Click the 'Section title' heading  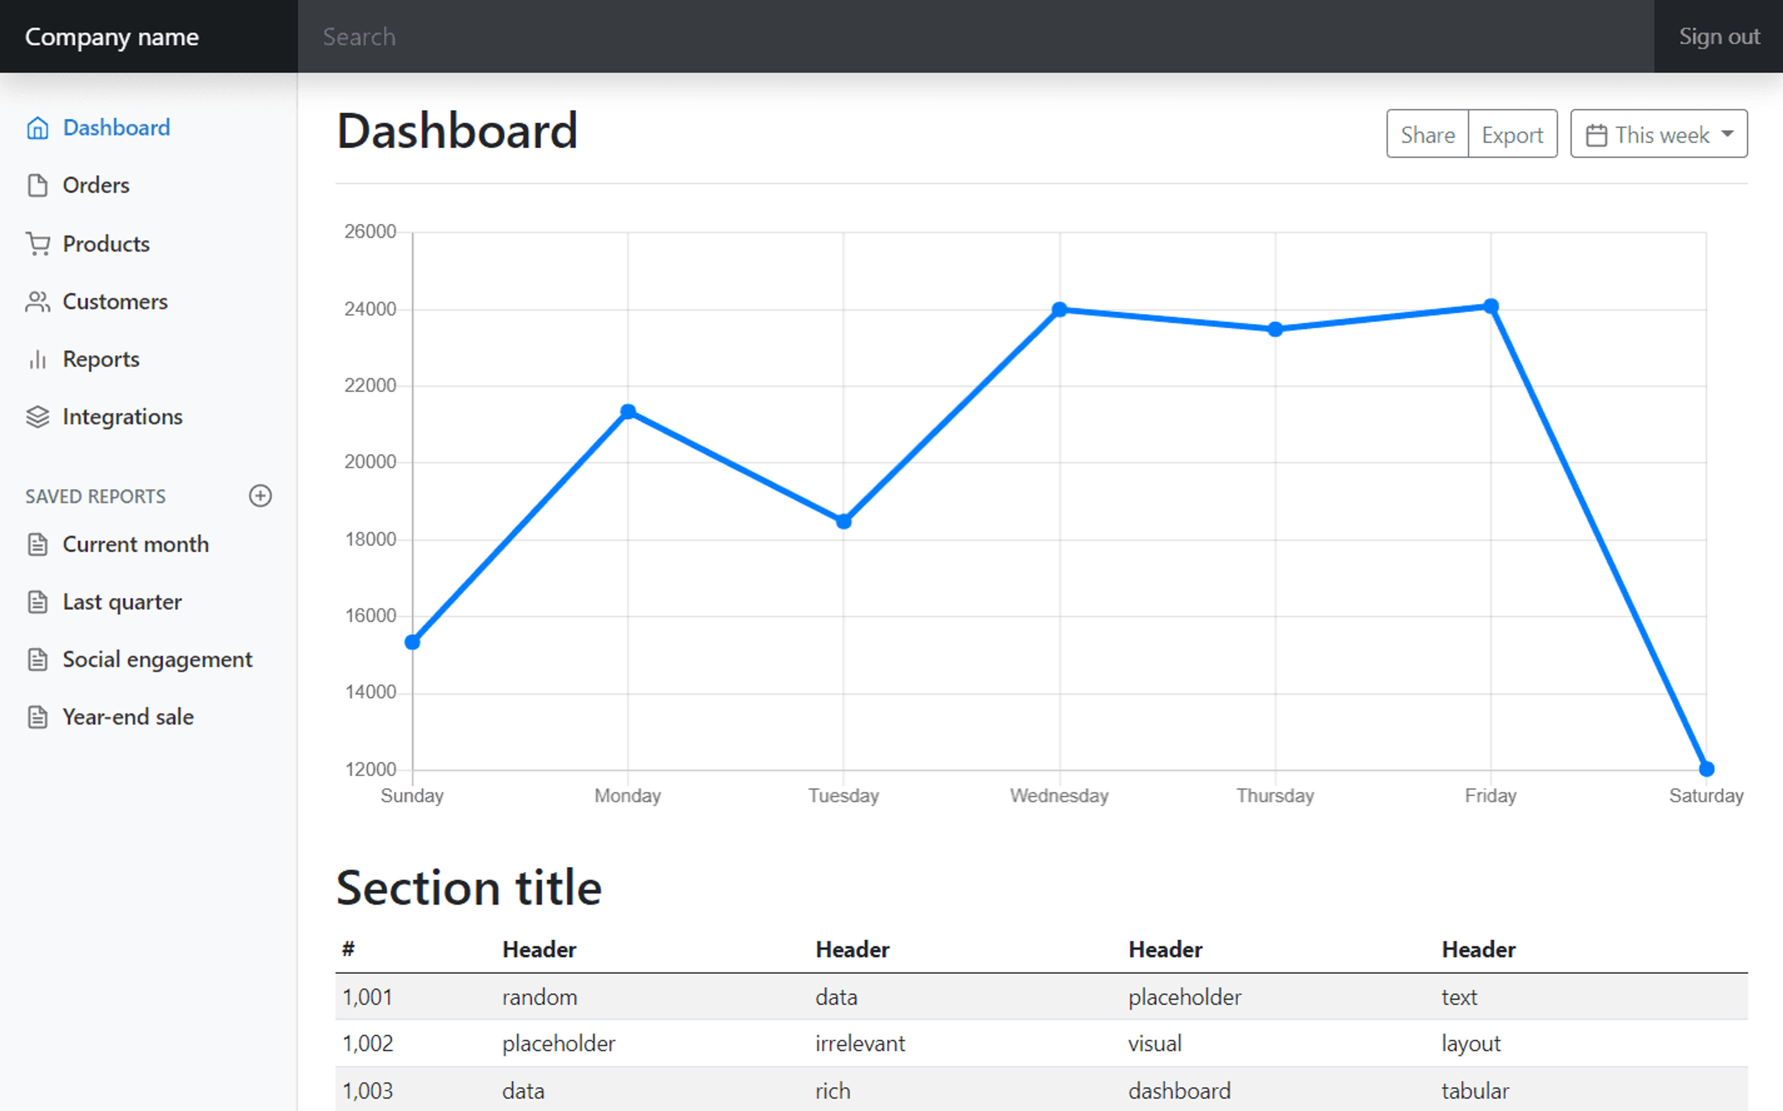pos(469,888)
